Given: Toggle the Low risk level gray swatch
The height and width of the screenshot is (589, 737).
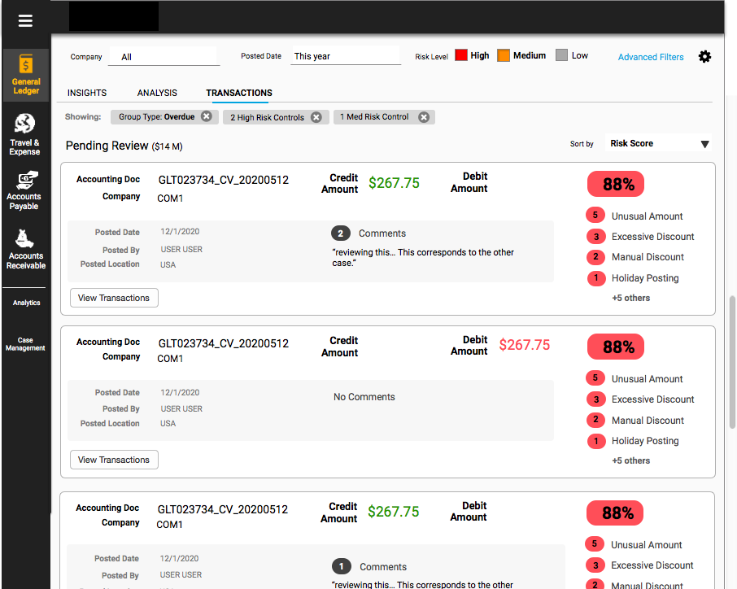Looking at the screenshot, I should point(561,55).
